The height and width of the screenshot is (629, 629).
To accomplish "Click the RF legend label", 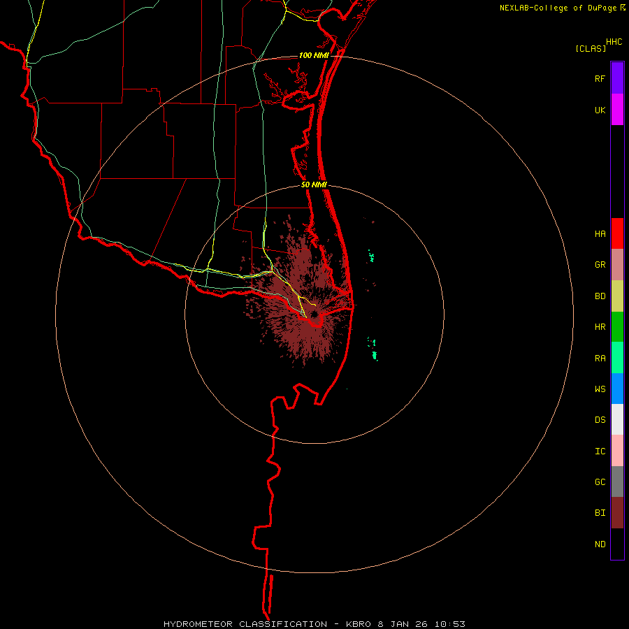I will [600, 78].
